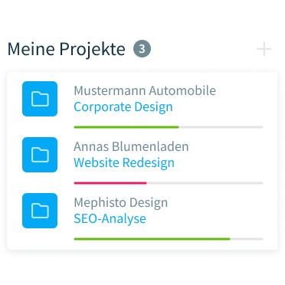
Task: Open the Corporate Design project link
Action: 123,107
